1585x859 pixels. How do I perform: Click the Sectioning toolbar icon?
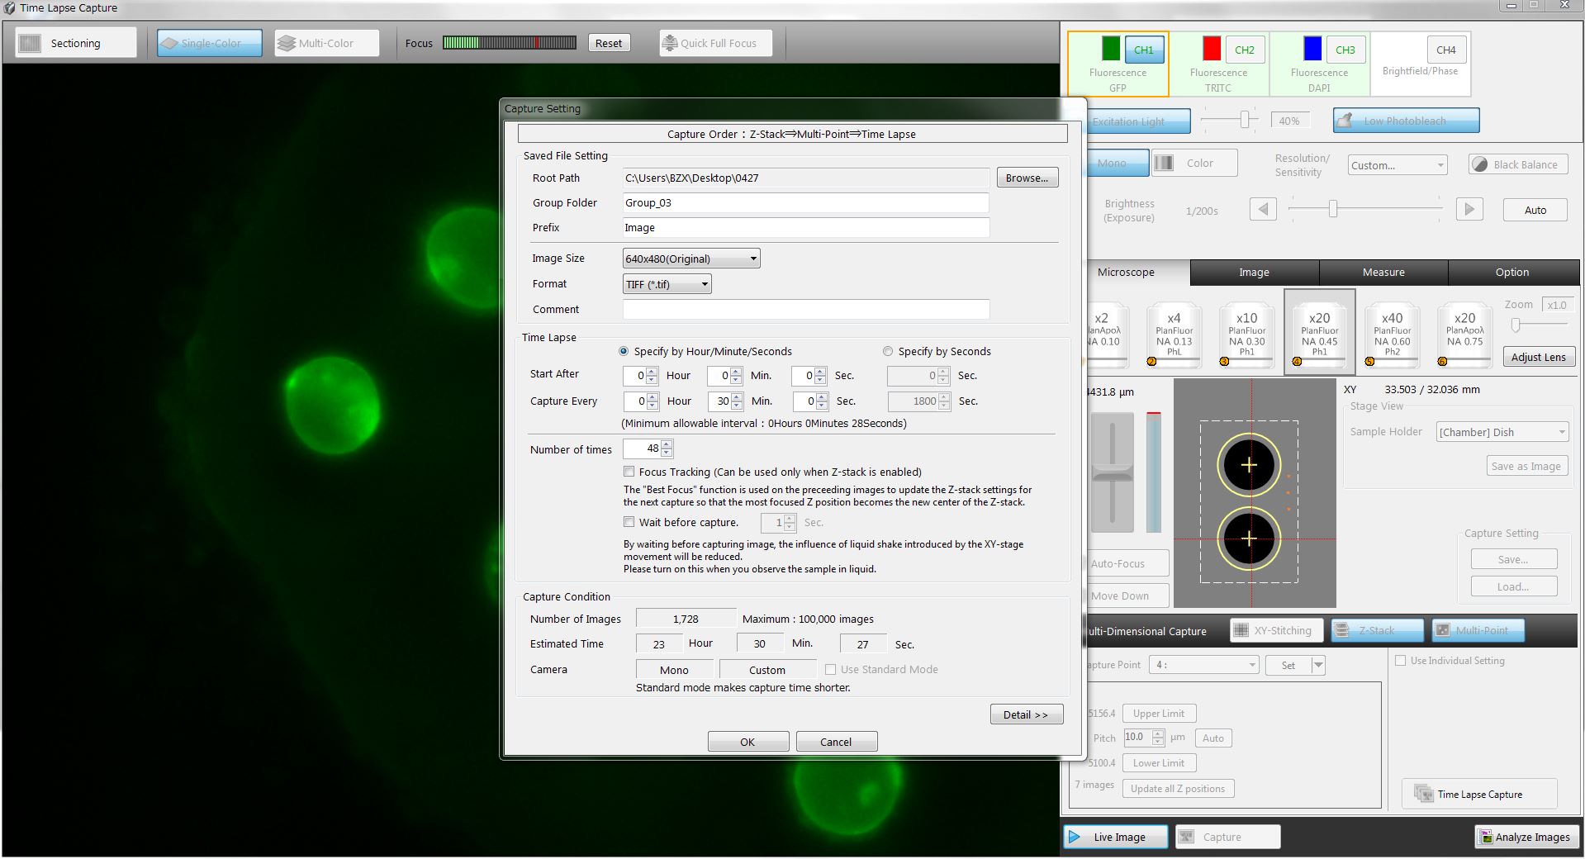pos(31,43)
